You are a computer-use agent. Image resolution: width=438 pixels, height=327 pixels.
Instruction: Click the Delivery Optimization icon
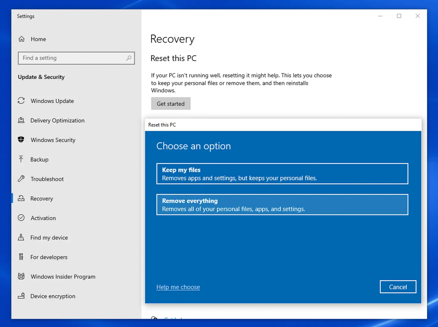[x=21, y=120]
